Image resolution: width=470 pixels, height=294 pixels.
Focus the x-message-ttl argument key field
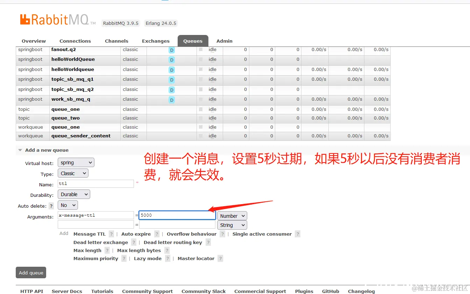[96, 215]
